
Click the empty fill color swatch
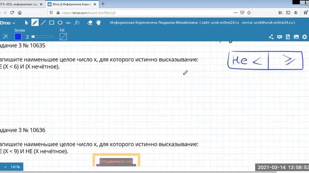pos(63,37)
